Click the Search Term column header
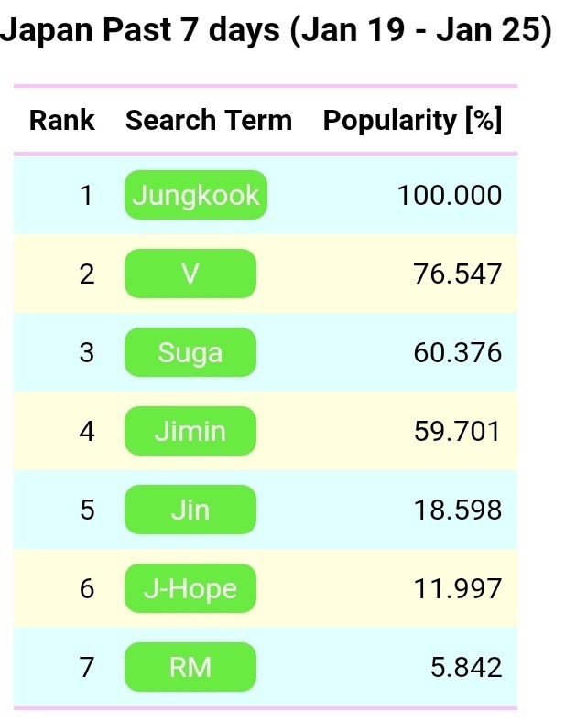Image resolution: width=587 pixels, height=720 pixels. [x=208, y=120]
